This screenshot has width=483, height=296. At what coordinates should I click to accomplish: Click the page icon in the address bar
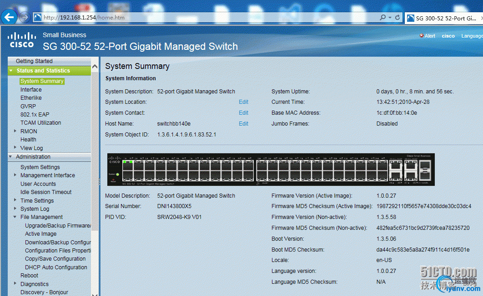[x=38, y=18]
